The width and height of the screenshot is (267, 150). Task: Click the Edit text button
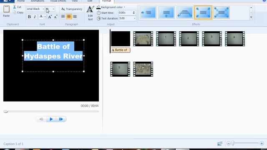[x=90, y=13]
